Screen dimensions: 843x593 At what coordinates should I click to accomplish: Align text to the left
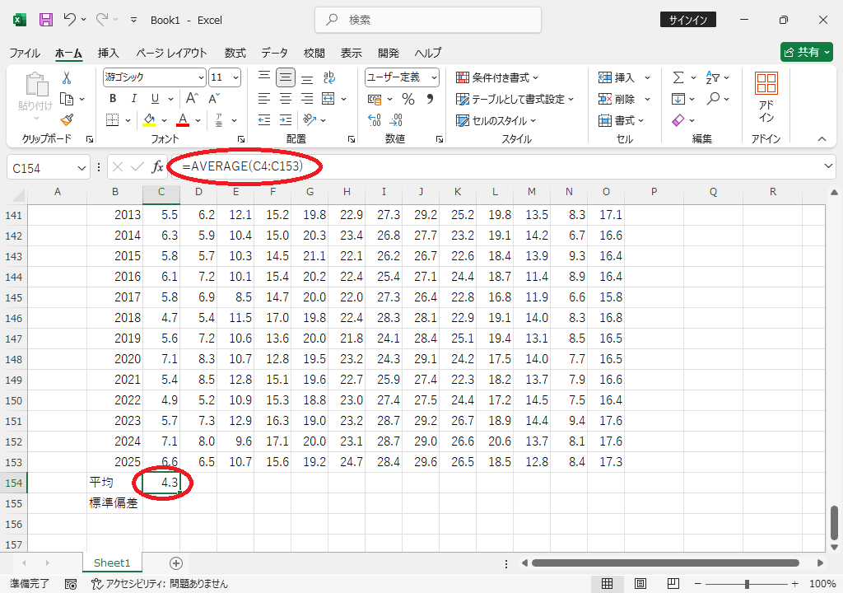(264, 99)
